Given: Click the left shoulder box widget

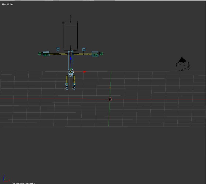Looking at the screenshot, I should (x=57, y=49).
